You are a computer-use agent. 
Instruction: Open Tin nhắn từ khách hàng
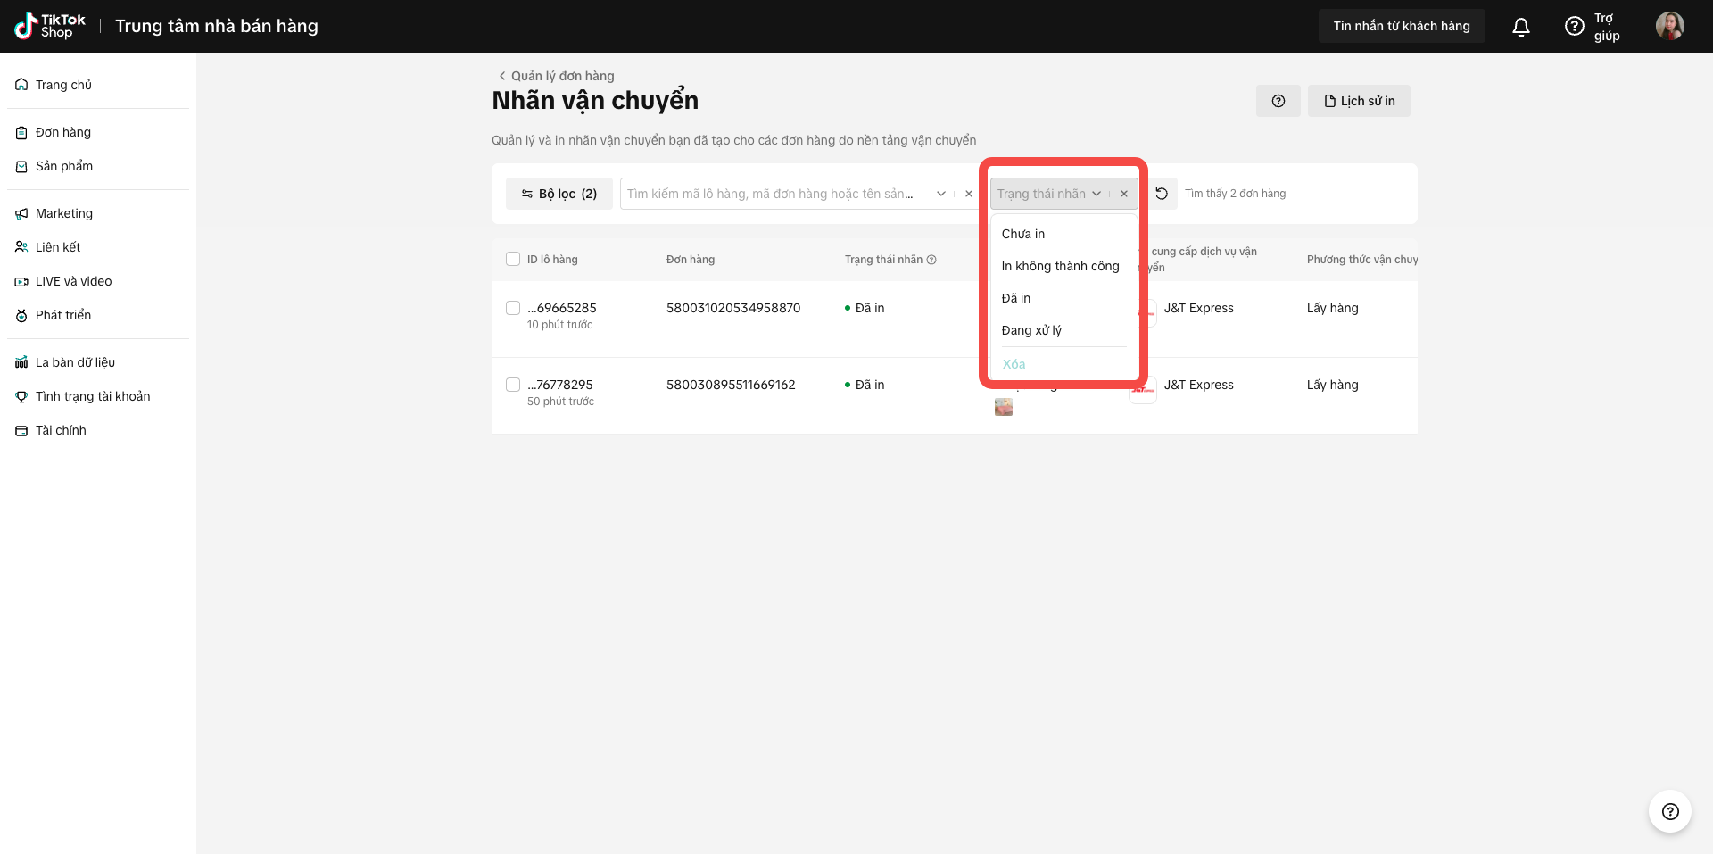[1402, 26]
